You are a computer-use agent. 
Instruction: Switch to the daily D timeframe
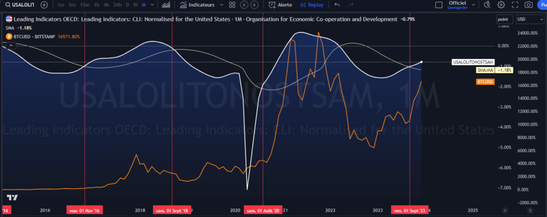pos(127,5)
